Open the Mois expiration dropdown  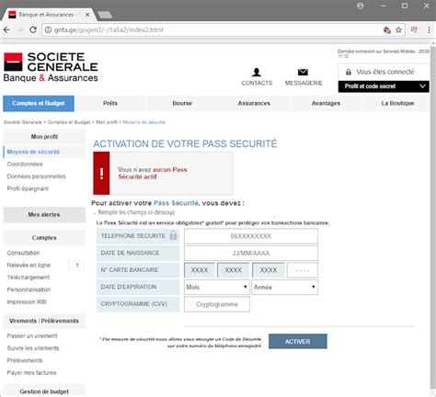[x=217, y=287]
